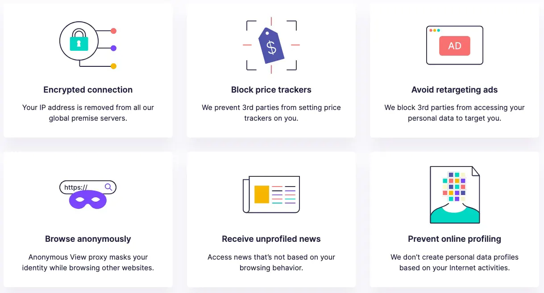Click the yellow square in newspaper icon
This screenshot has height=293, width=544.
(262, 194)
